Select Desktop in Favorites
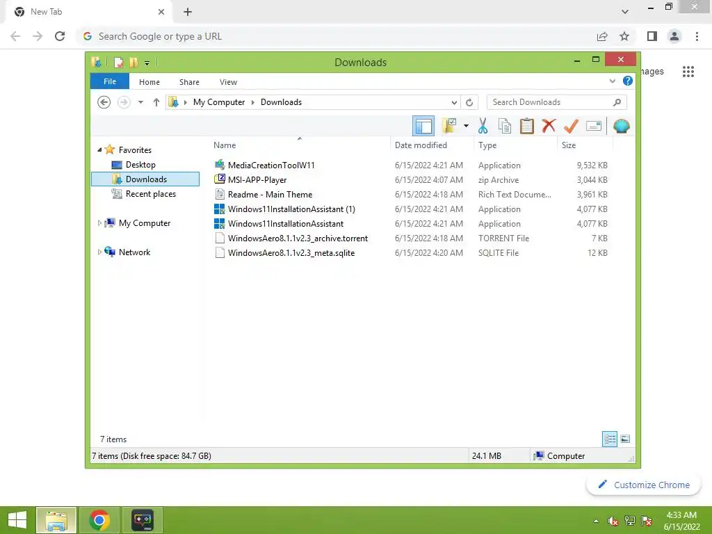Image resolution: width=712 pixels, height=534 pixels. [x=140, y=165]
